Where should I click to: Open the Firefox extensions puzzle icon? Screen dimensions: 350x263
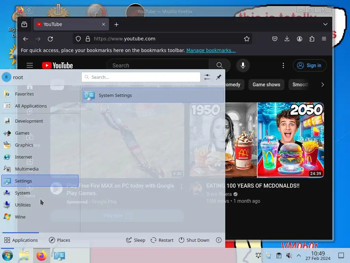click(x=312, y=39)
